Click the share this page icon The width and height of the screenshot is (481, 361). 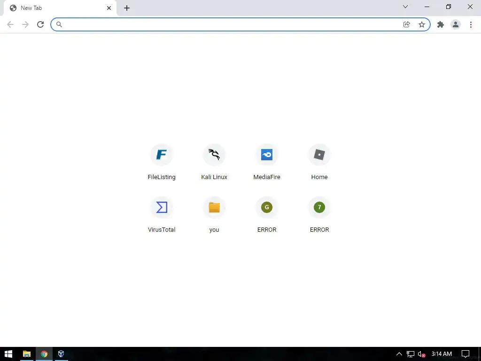(x=406, y=24)
